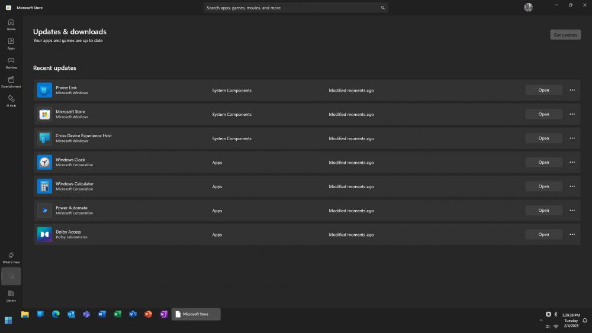Show hidden system tray icons chevron
Viewport: 592px width, 333px height.
(x=540, y=320)
